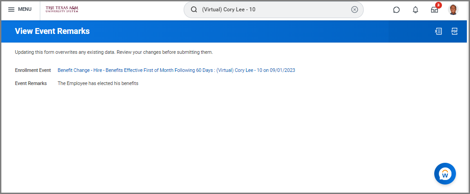Open the inbox tray icon

point(434,10)
